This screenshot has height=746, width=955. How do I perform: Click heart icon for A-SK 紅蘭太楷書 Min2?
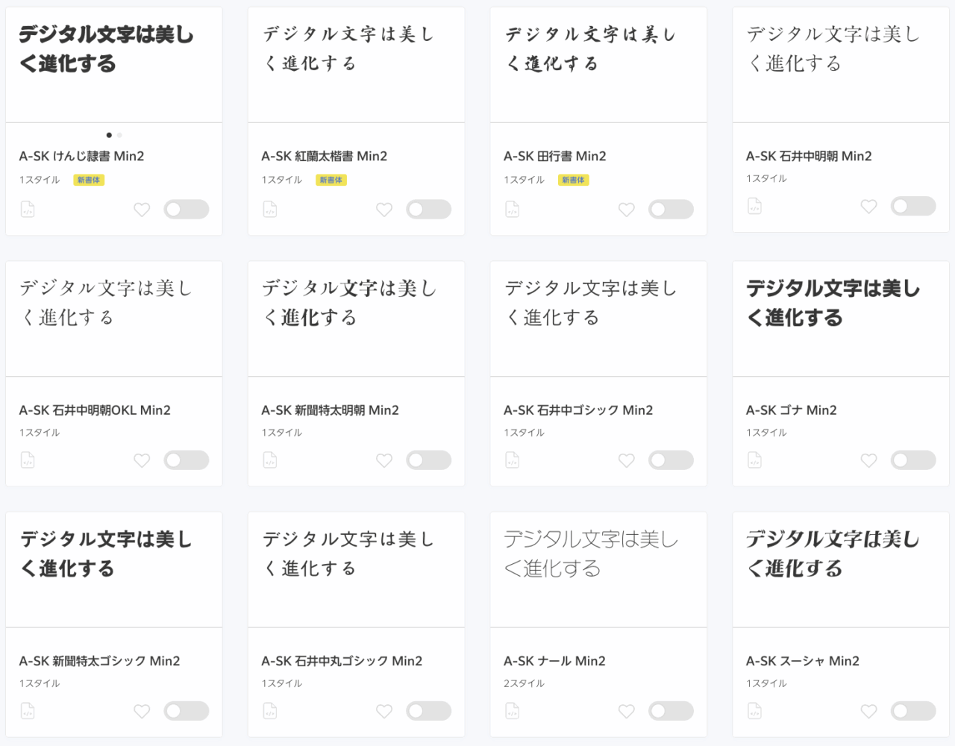tap(384, 210)
